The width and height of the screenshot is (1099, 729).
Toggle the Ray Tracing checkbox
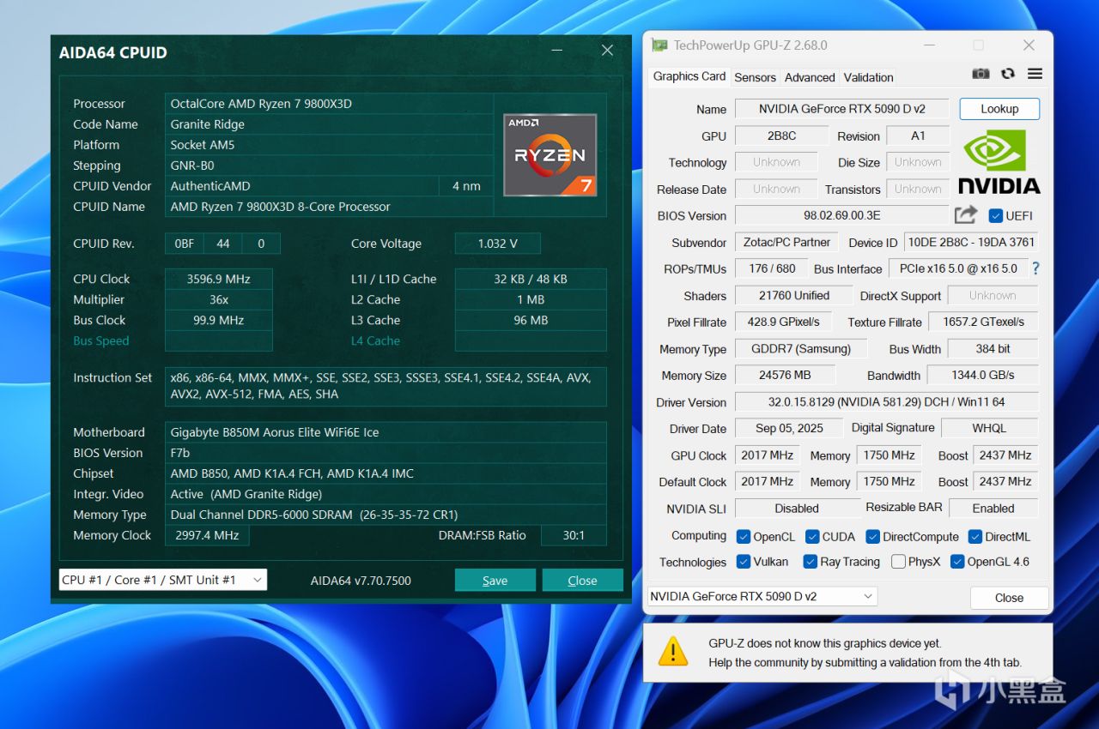810,562
